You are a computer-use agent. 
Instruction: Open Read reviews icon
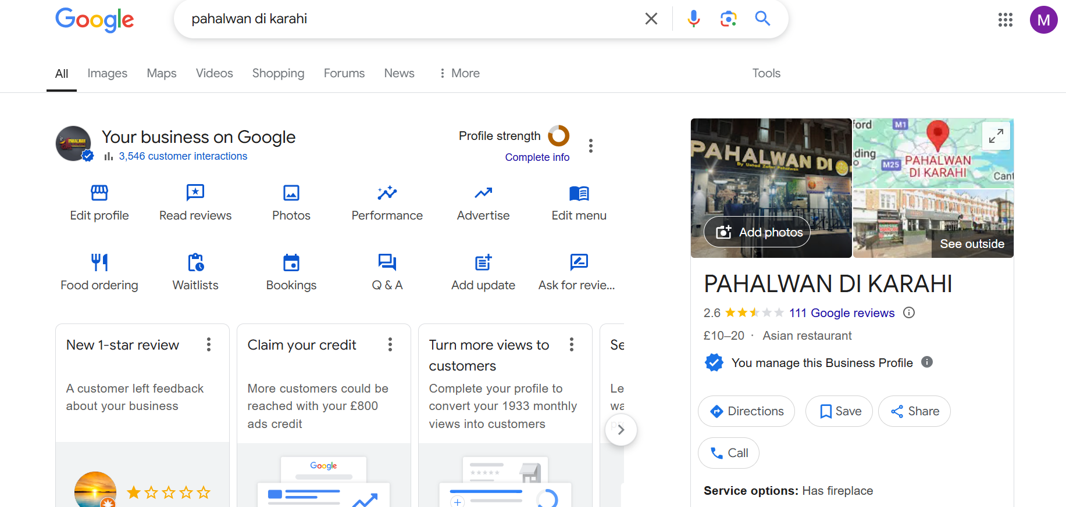pos(195,193)
